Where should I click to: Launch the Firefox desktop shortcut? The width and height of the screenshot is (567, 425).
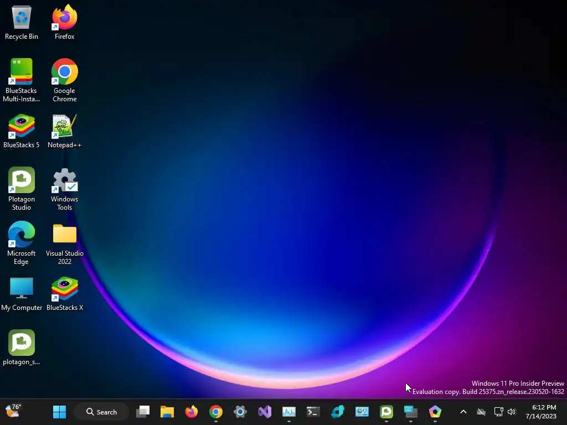(x=64, y=22)
